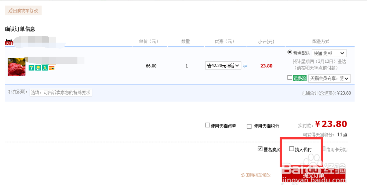The image size is (367, 193).
Task: Tick the 找人代付 checkbox
Action: click(292, 149)
